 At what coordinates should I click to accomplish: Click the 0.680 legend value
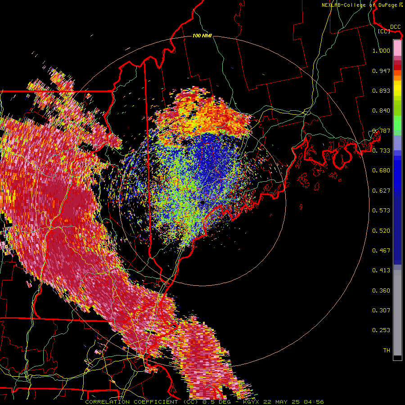(381, 171)
